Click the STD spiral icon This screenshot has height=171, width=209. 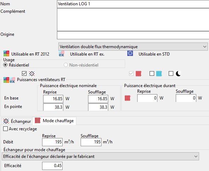click(x=130, y=53)
